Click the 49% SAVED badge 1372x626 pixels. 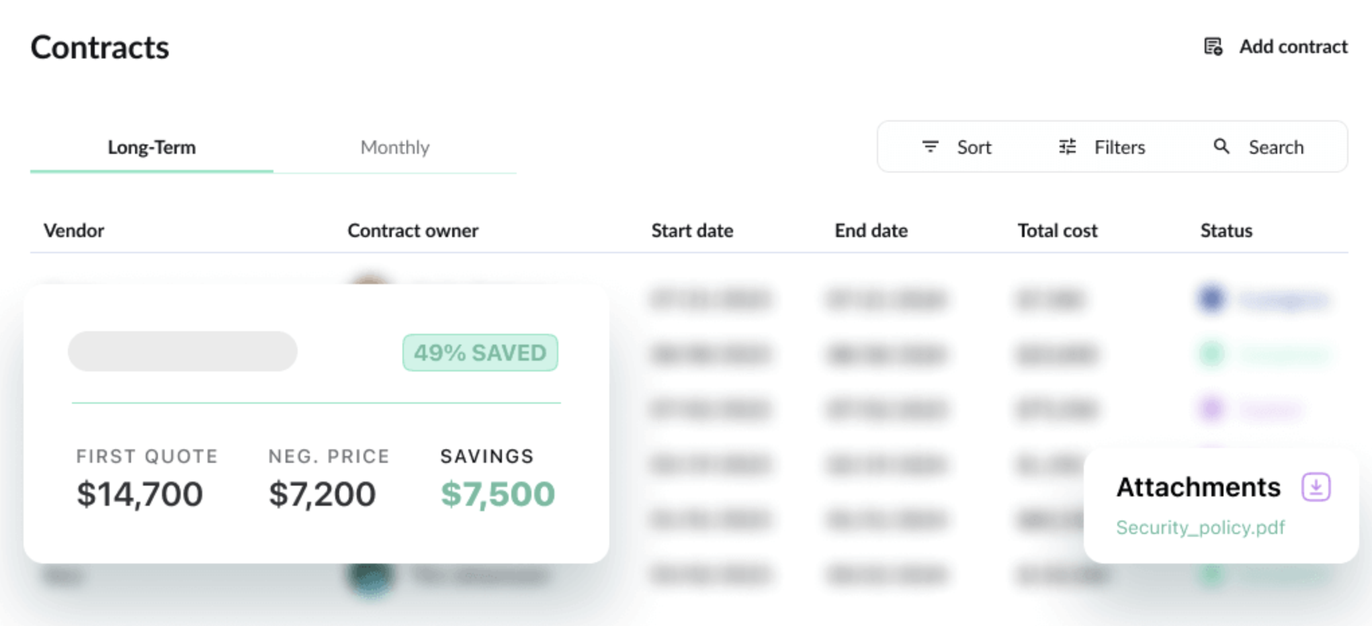point(480,353)
